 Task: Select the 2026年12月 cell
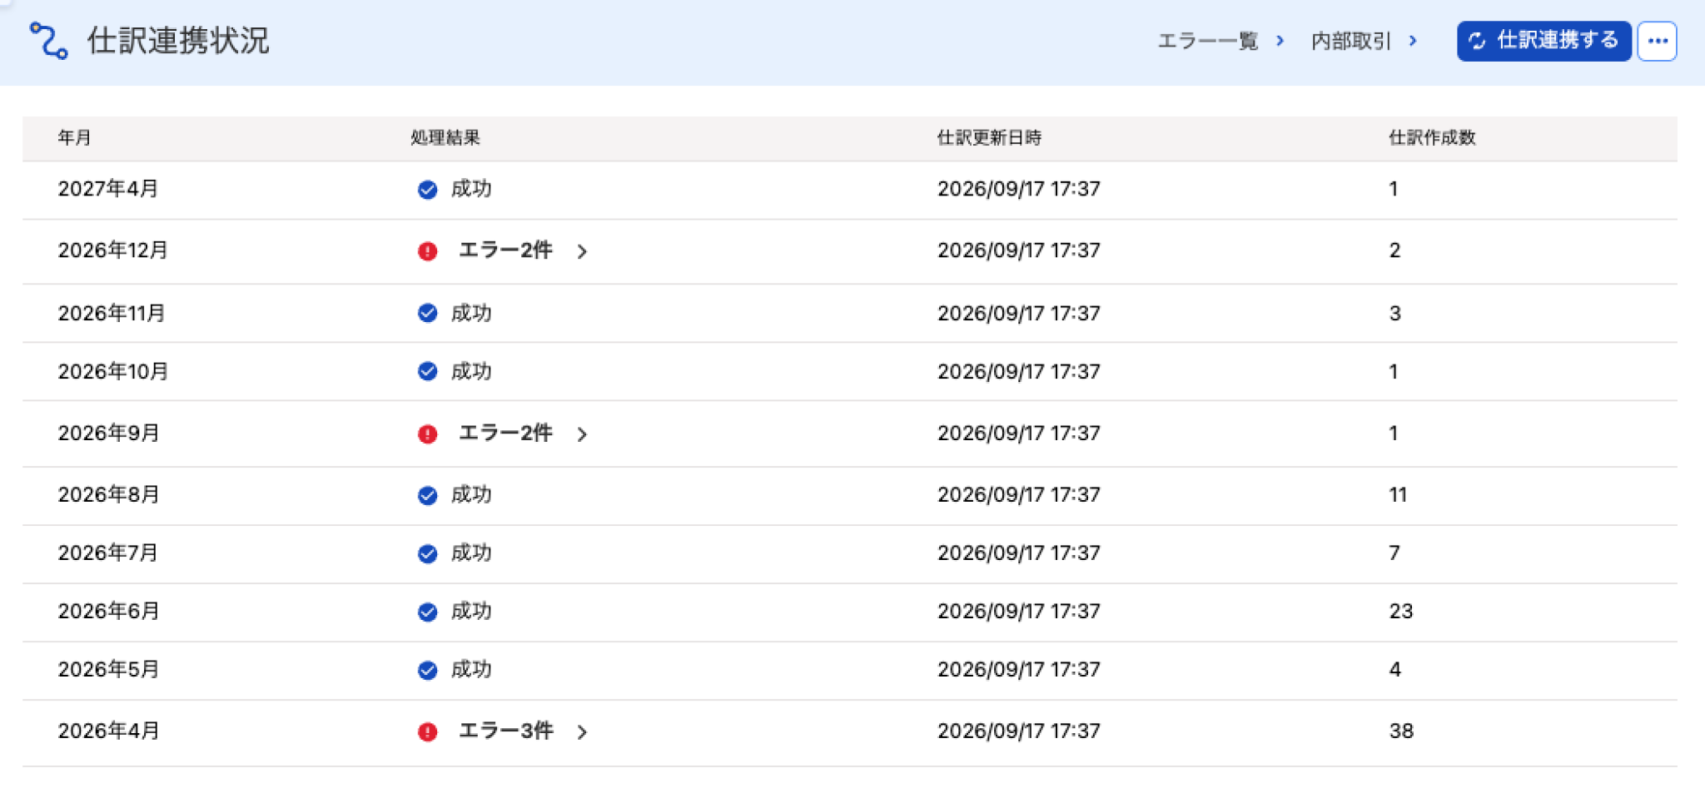(113, 250)
